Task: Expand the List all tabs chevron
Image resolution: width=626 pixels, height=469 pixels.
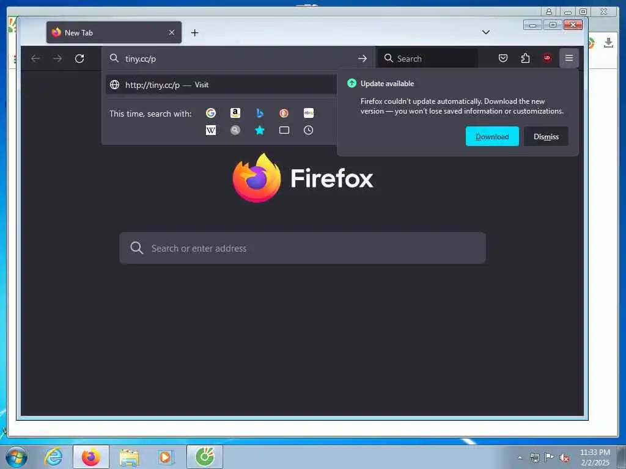Action: (486, 32)
